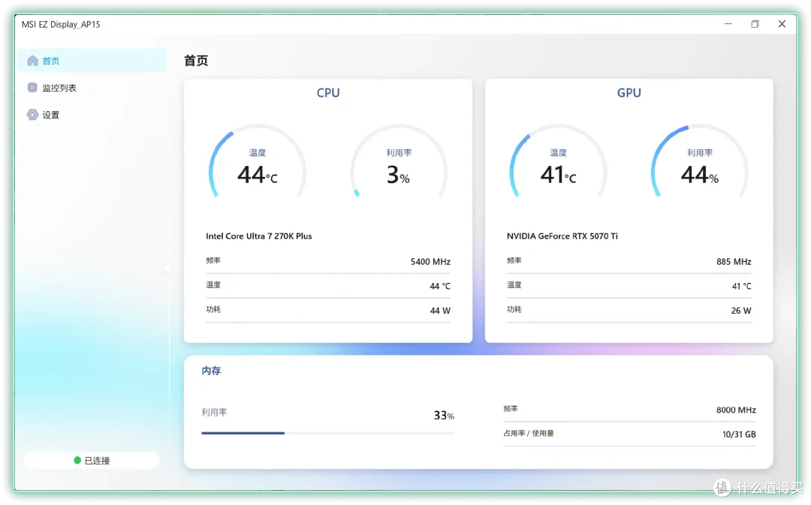This screenshot has width=811, height=505.
Task: Click the 占用率 / 使用量 label
Action: [x=529, y=433]
